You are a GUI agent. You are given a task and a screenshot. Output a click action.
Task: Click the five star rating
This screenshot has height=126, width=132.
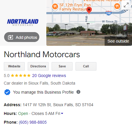21,76
